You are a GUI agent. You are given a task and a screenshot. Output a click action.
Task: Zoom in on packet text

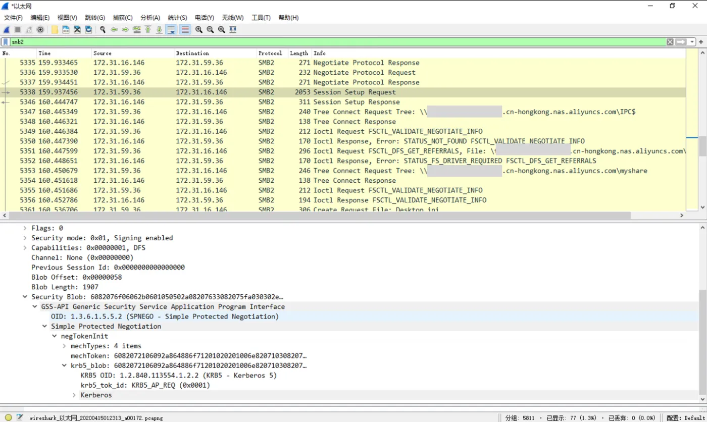pos(199,30)
